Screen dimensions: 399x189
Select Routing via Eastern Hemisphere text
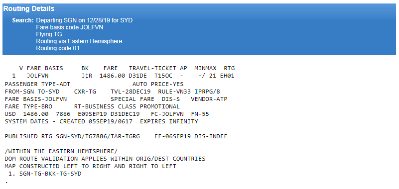click(x=79, y=41)
